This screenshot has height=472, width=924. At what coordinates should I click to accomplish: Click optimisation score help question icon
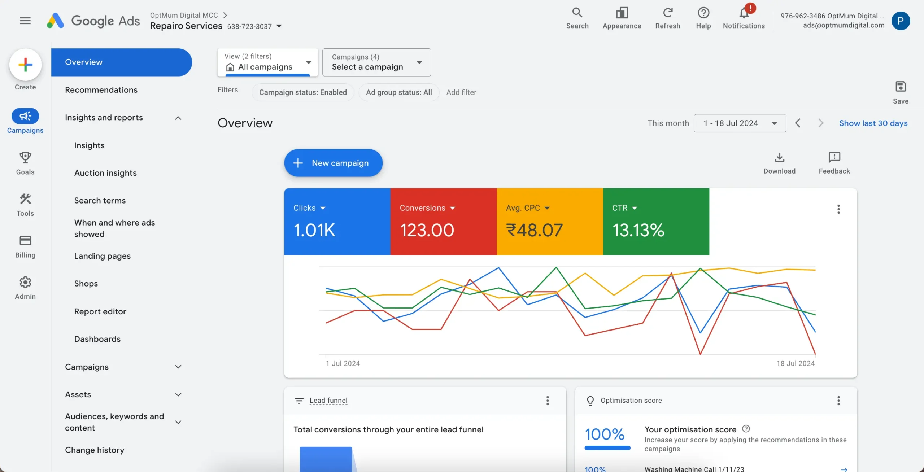(746, 429)
